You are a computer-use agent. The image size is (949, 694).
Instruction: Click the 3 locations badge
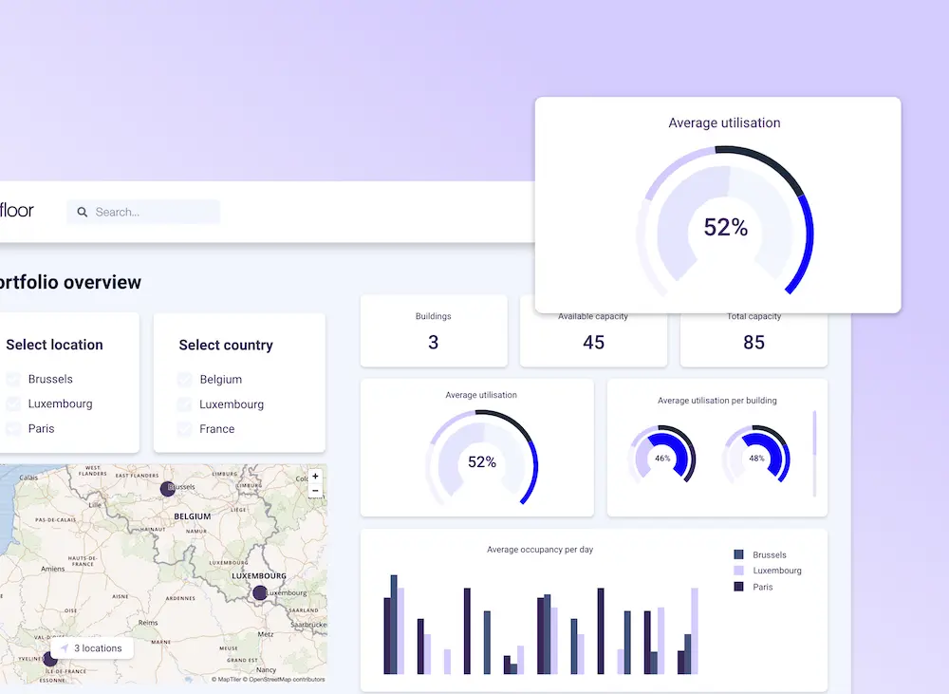92,648
